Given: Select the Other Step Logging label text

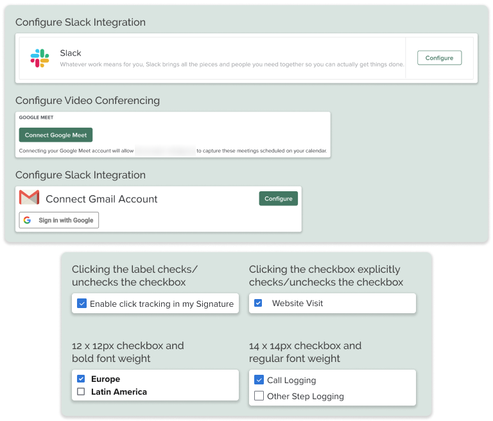Looking at the screenshot, I should point(305,396).
